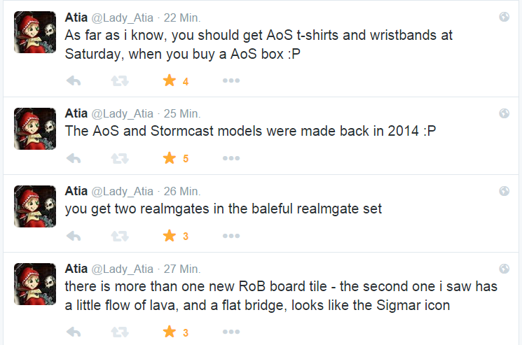The height and width of the screenshot is (345, 522).
Task: Click the globe icon on the realmgate tweet
Action: coord(504,191)
